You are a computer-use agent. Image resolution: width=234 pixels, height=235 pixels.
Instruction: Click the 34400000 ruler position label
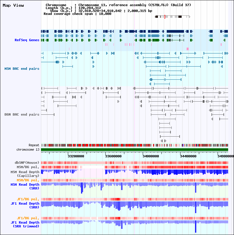(x=188, y=156)
